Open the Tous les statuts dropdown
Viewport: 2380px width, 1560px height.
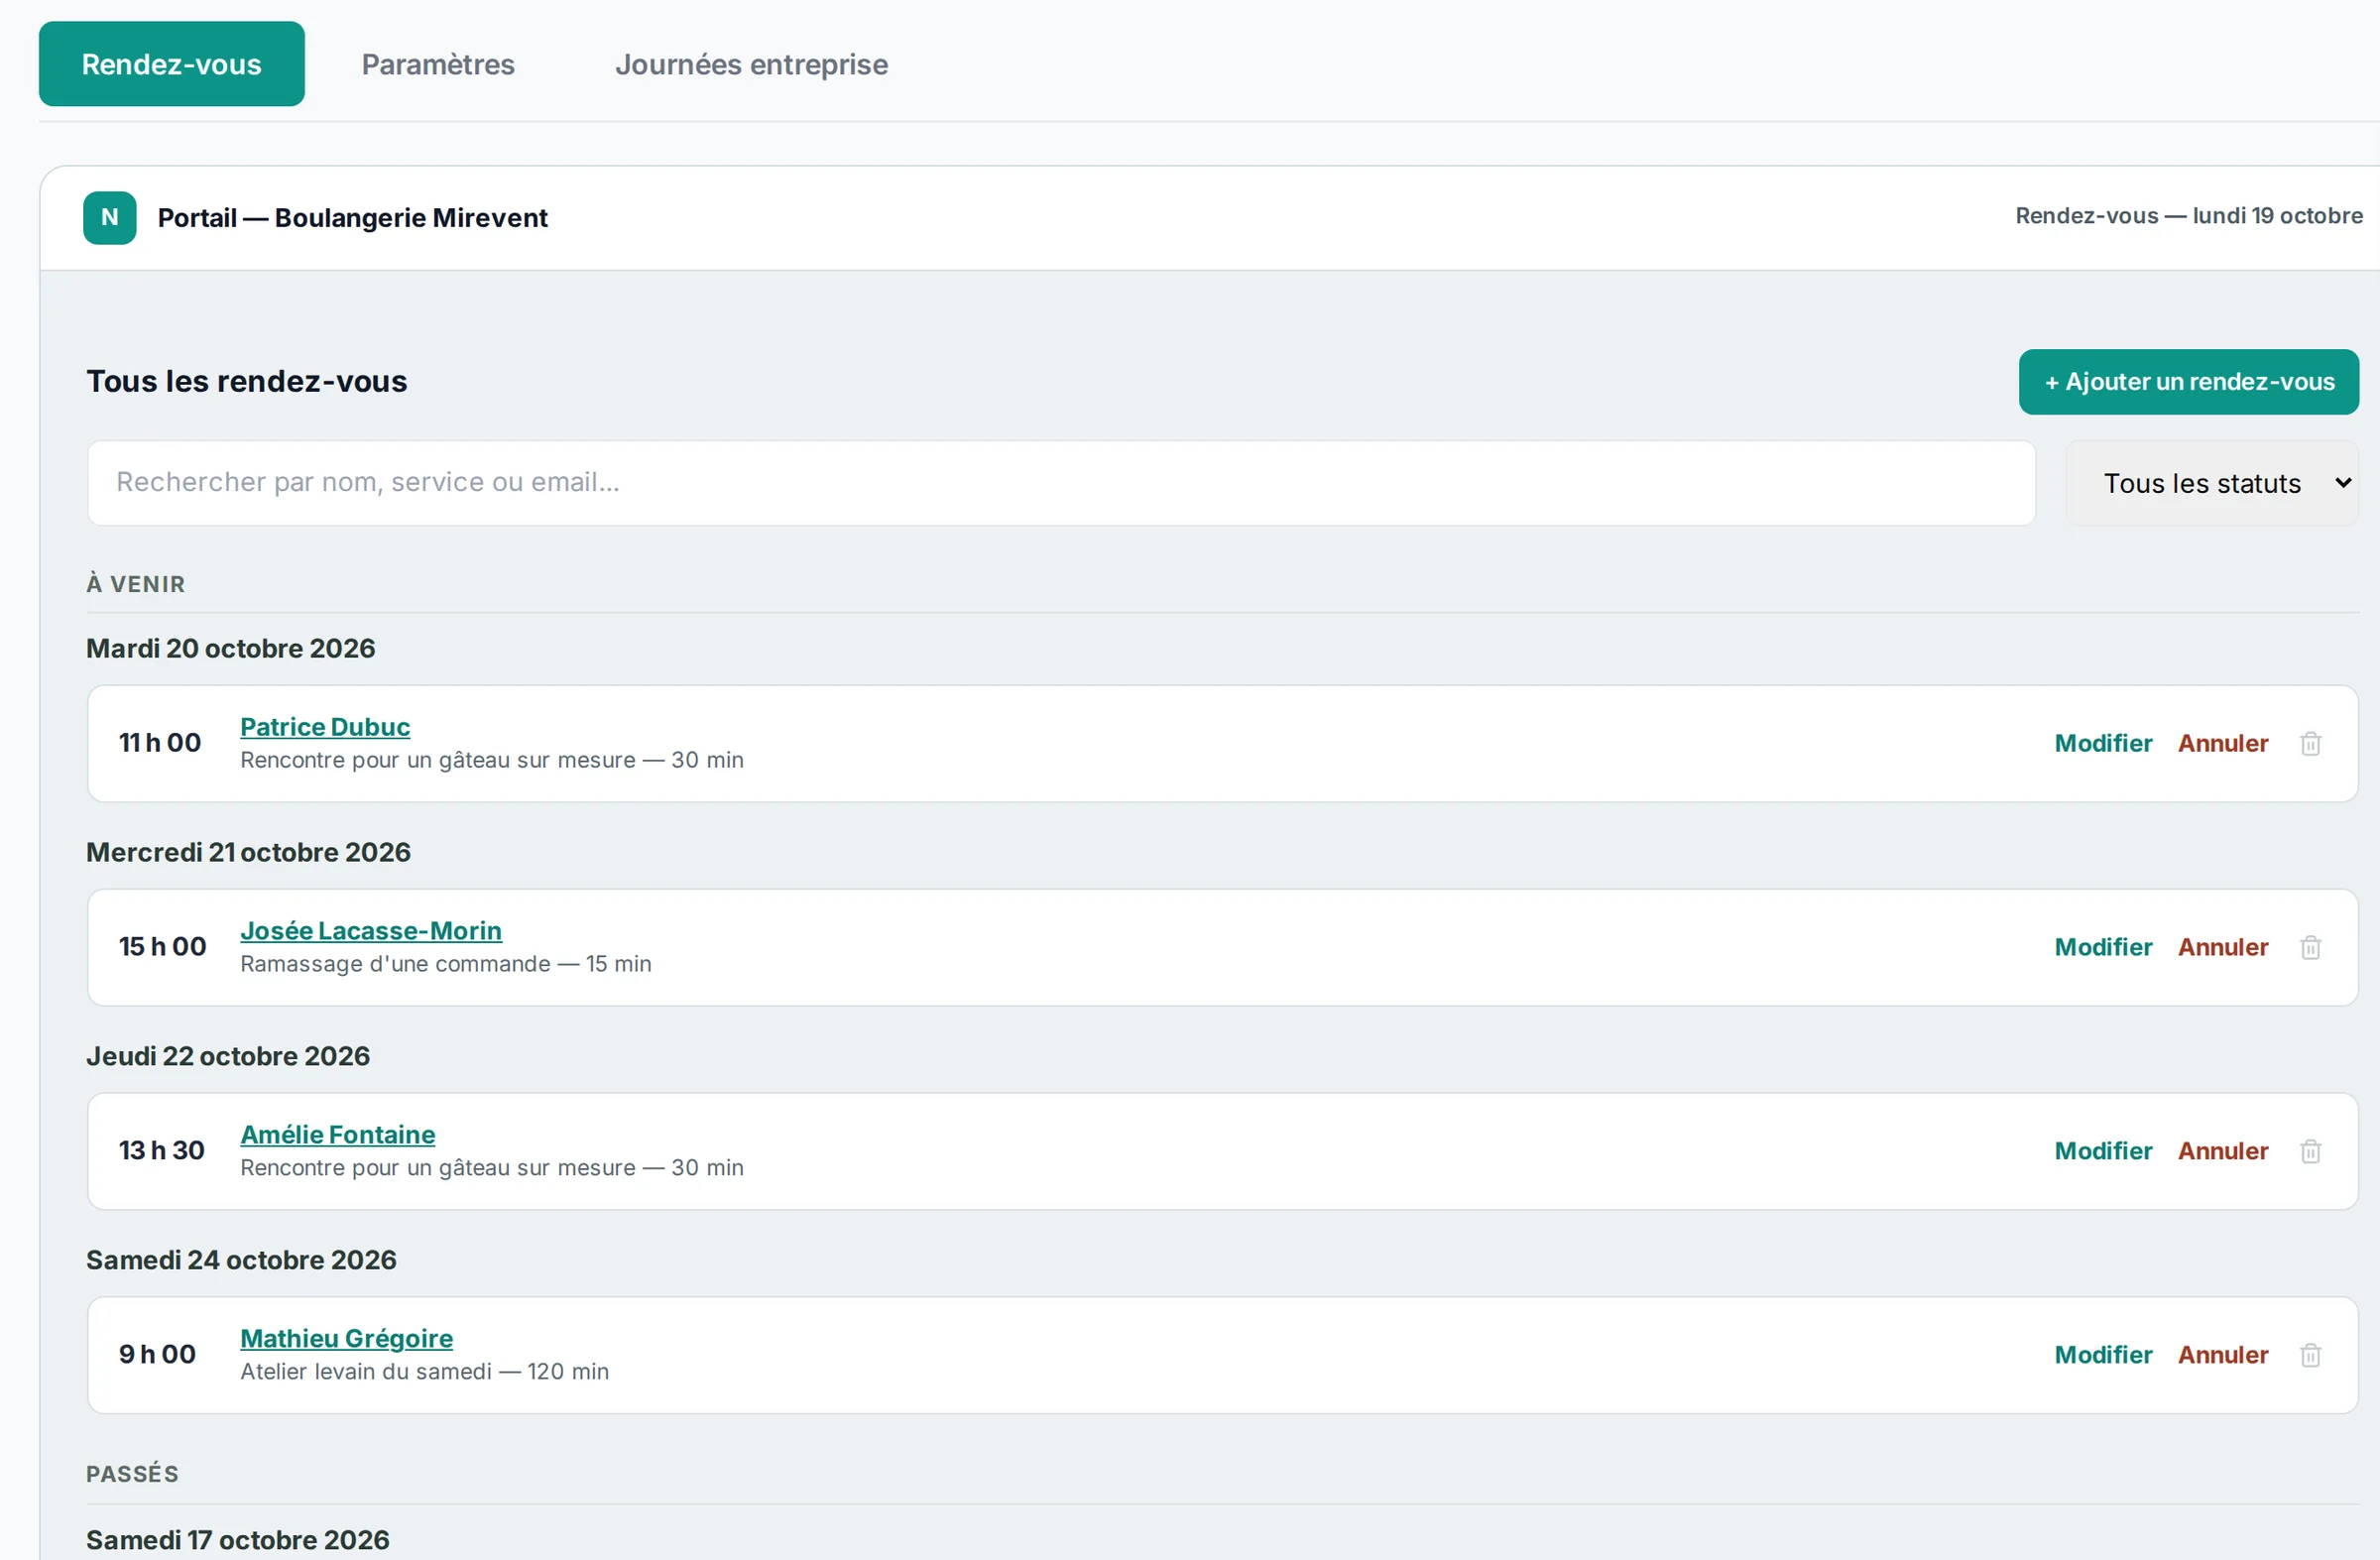point(2212,483)
